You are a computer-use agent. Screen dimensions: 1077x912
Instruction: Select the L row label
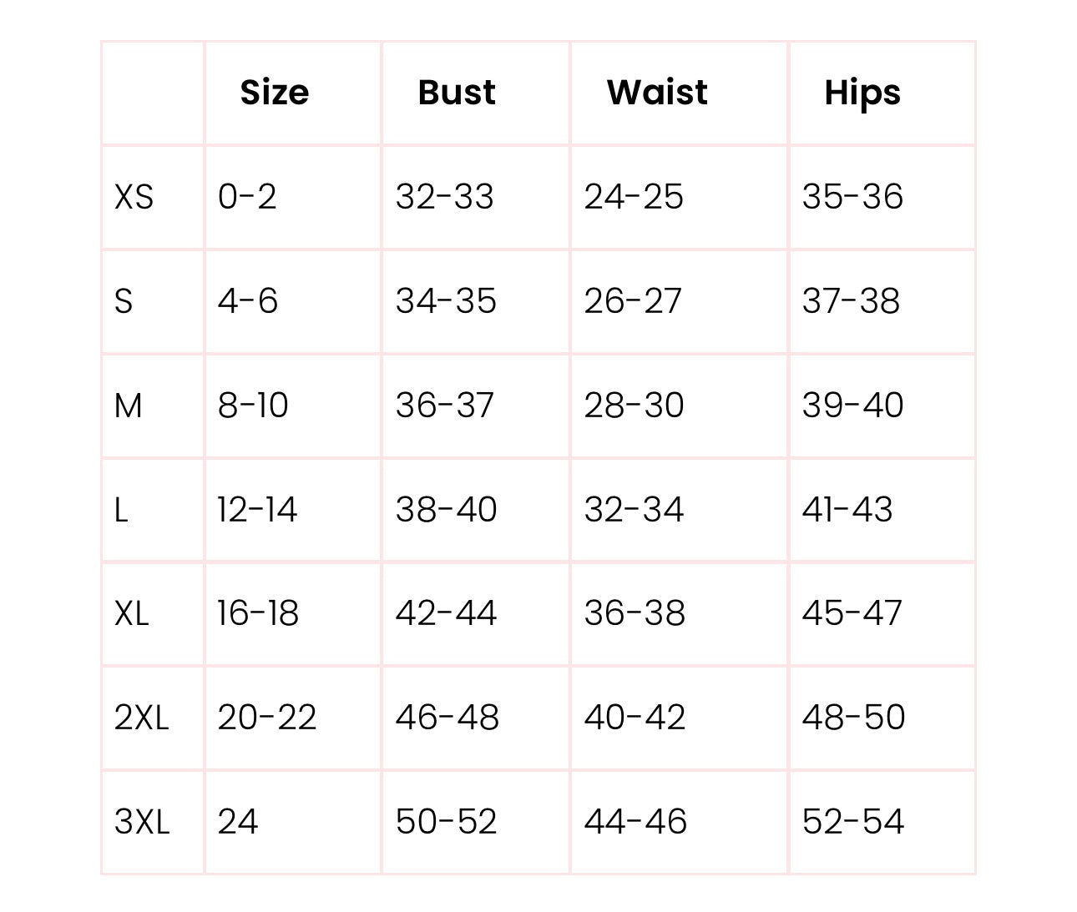coord(121,510)
